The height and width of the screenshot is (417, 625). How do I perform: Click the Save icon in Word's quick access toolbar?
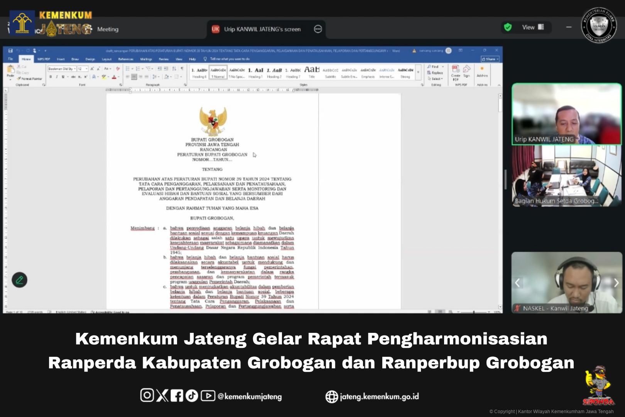point(10,51)
